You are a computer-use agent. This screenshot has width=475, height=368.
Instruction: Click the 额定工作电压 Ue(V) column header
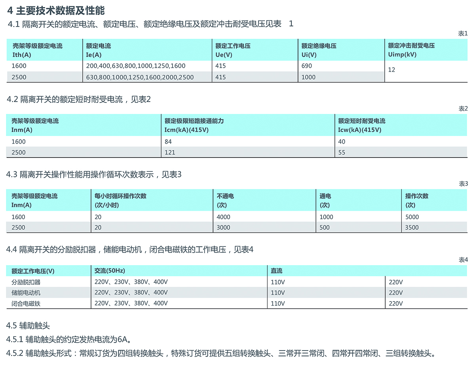(x=233, y=50)
